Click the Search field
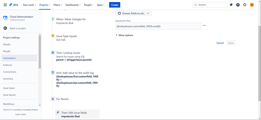Screen dimensions: 261x120 click(x=210, y=5)
